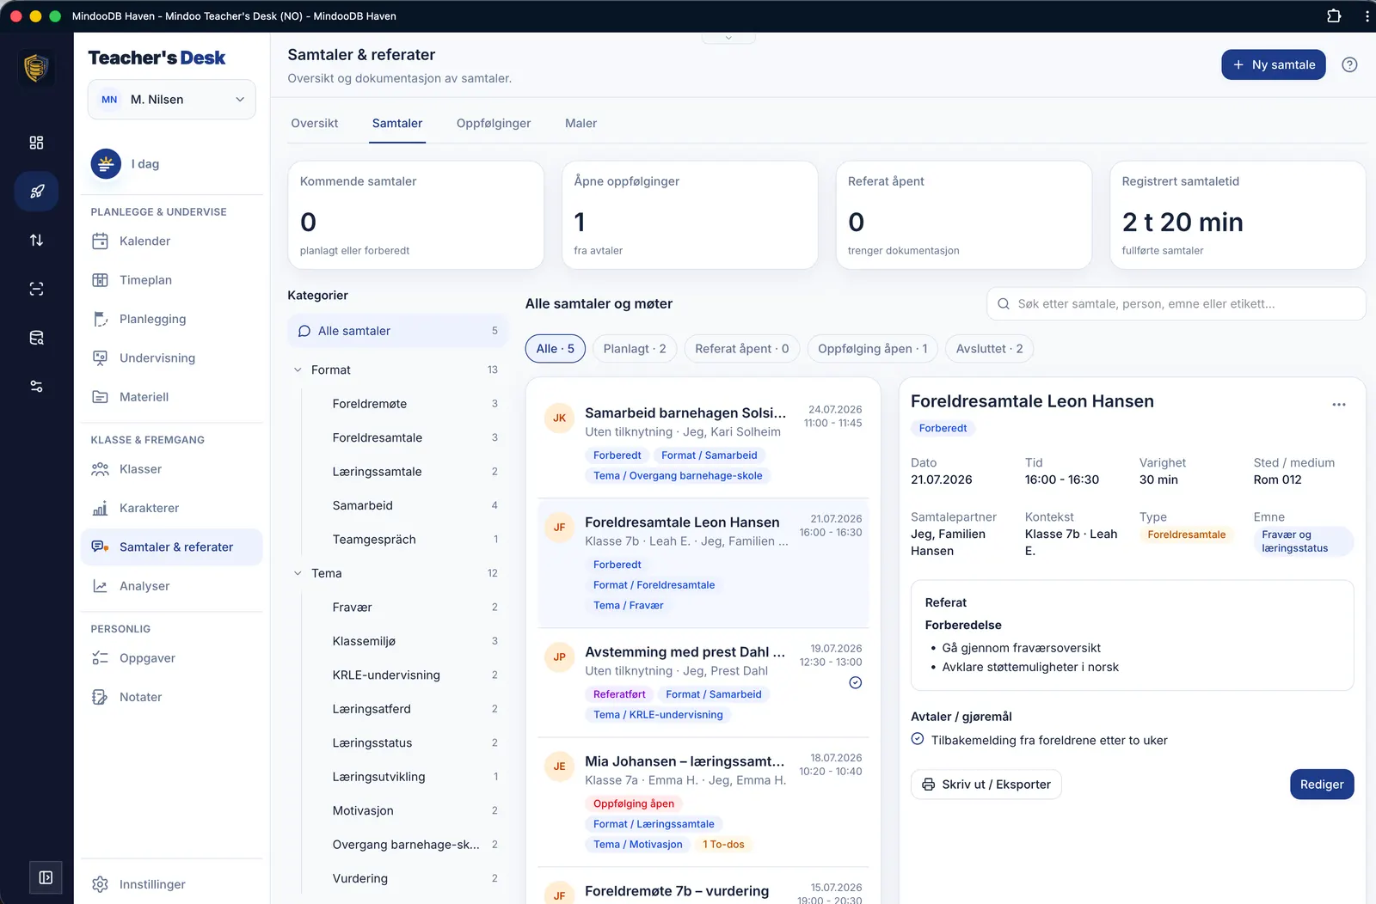Open Mia Johansen – læringssamtale conversation
The height and width of the screenshot is (904, 1376).
(703, 803)
